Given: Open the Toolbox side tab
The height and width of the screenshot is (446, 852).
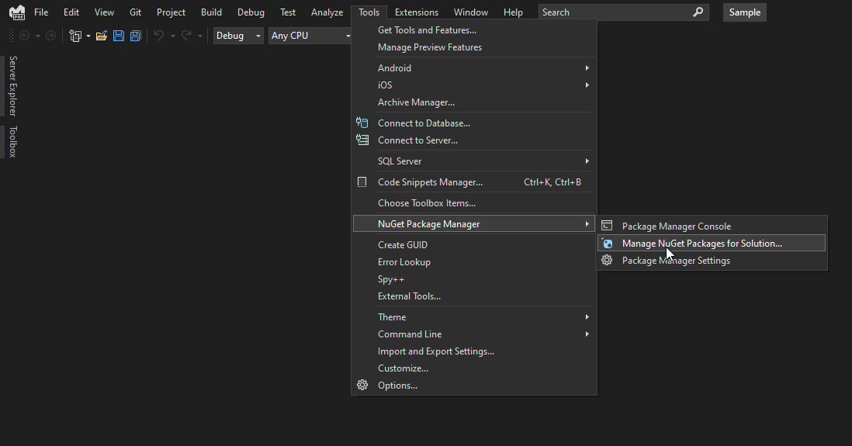Looking at the screenshot, I should (12, 142).
